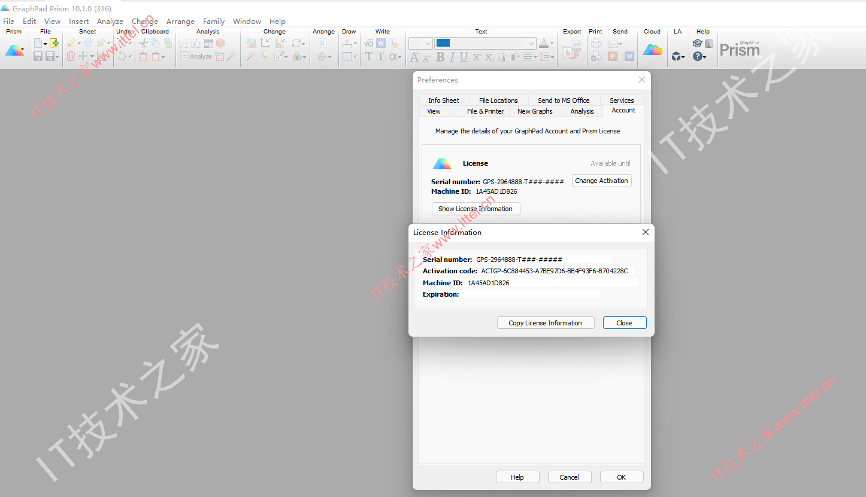
Task: Click the graduation cap learning icon
Action: click(698, 43)
